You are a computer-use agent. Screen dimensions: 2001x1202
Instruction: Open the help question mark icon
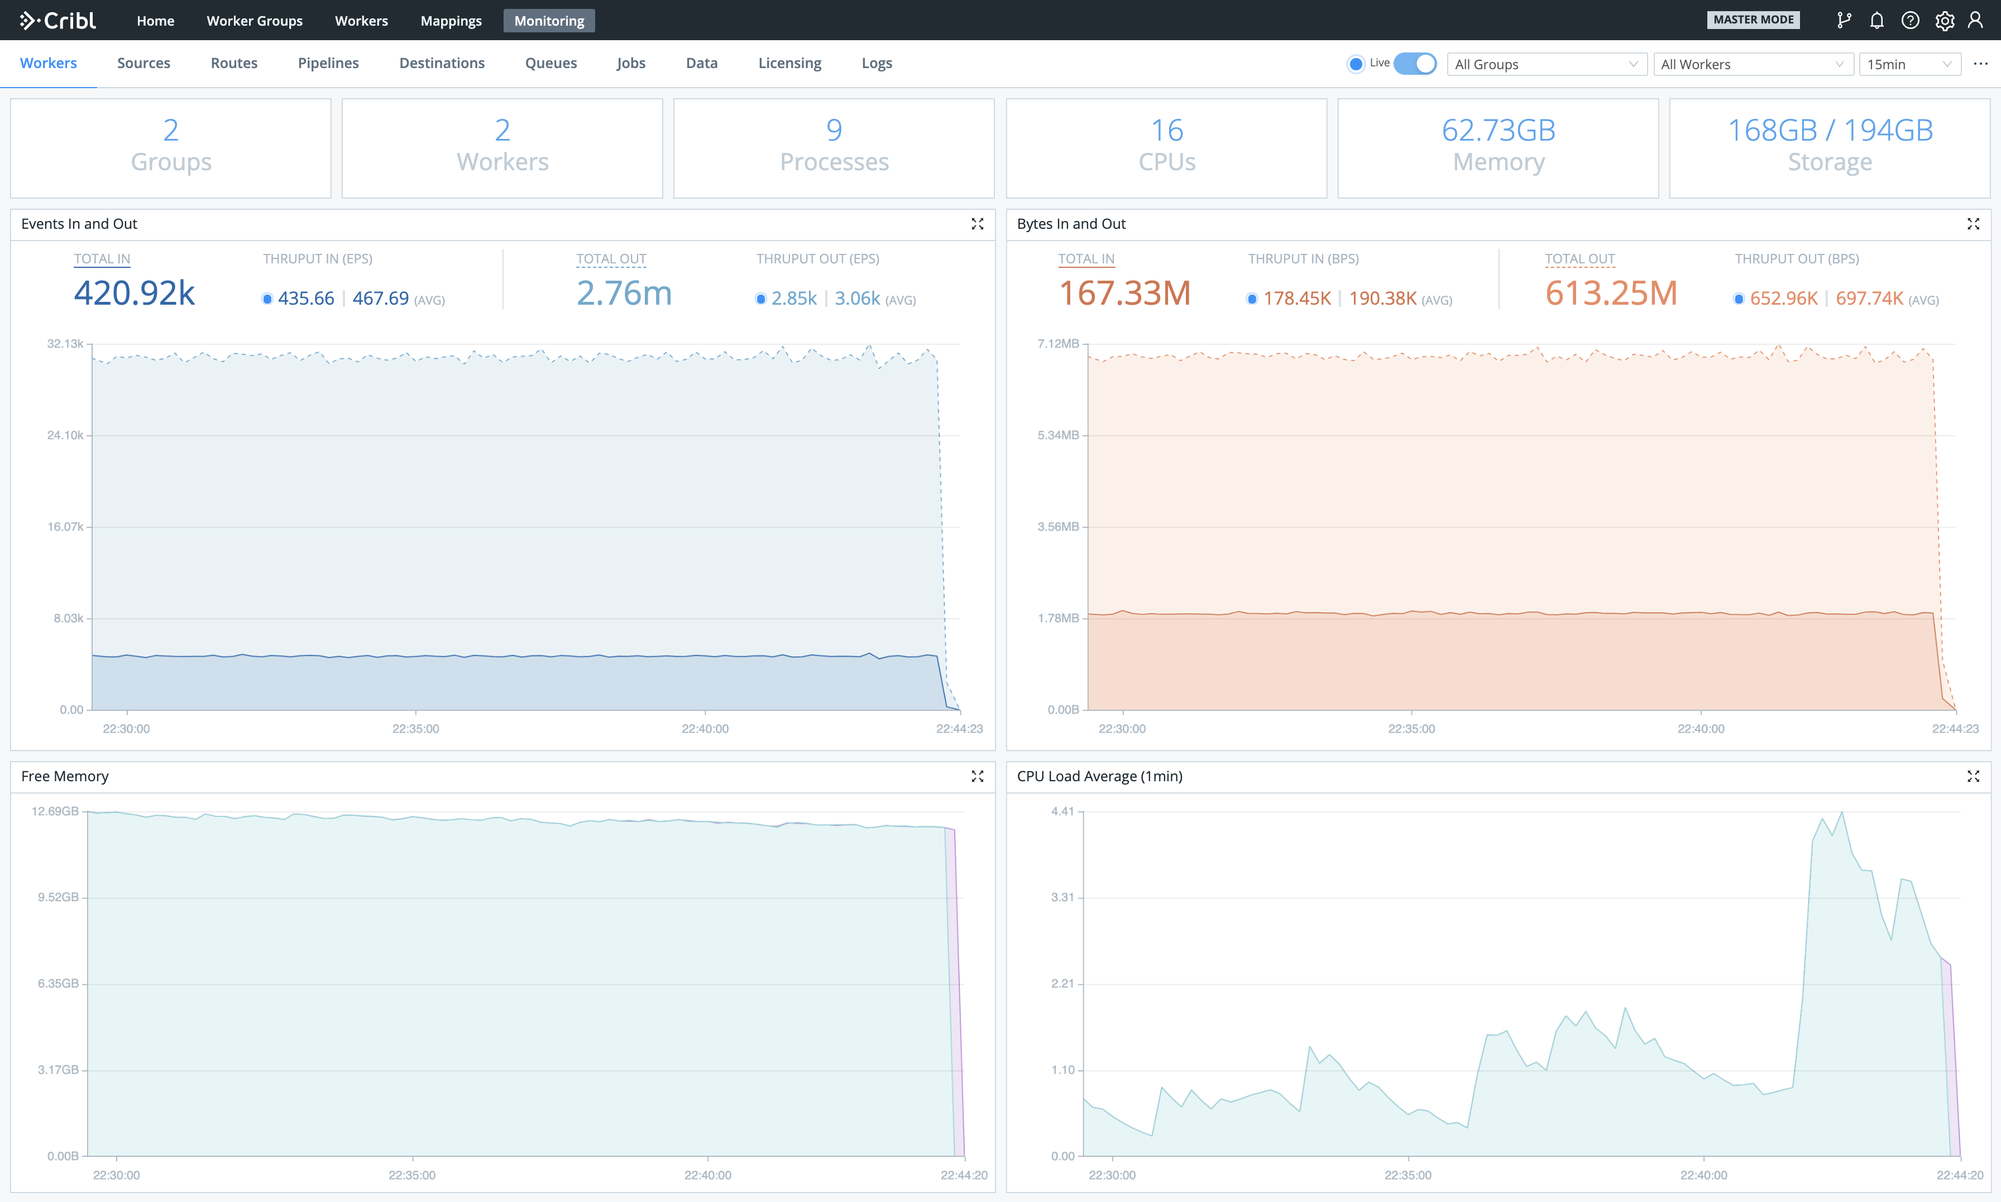(x=1910, y=20)
